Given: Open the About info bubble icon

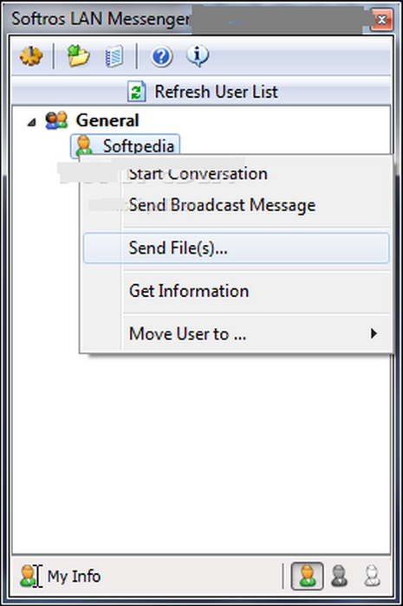Looking at the screenshot, I should point(198,56).
